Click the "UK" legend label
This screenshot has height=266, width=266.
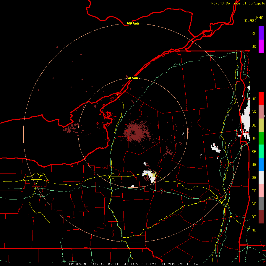[x=254, y=46]
